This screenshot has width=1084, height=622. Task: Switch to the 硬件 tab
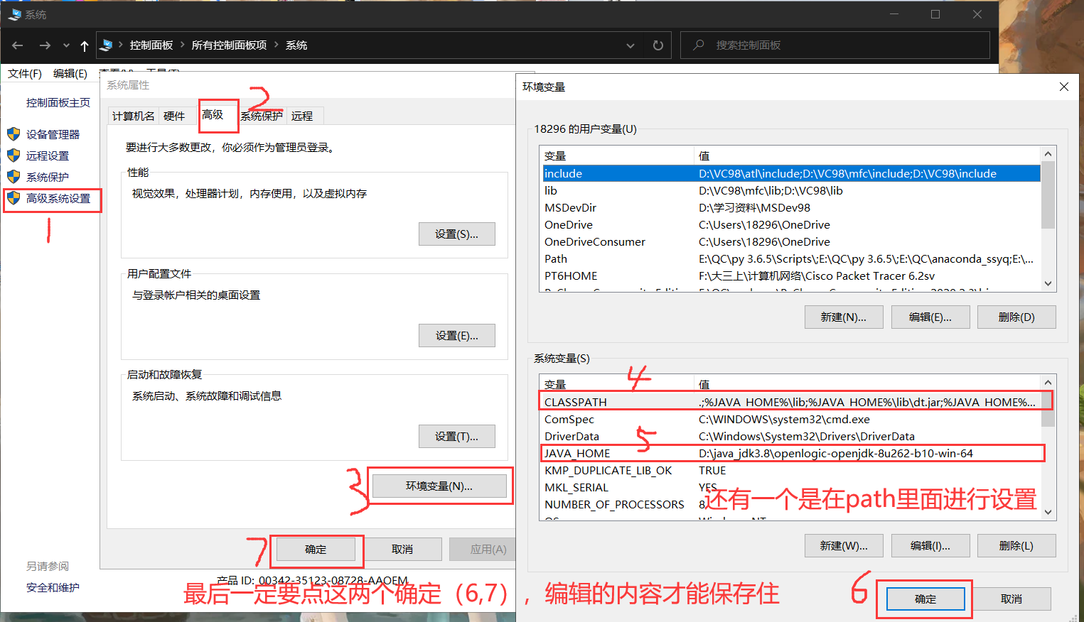click(x=174, y=116)
